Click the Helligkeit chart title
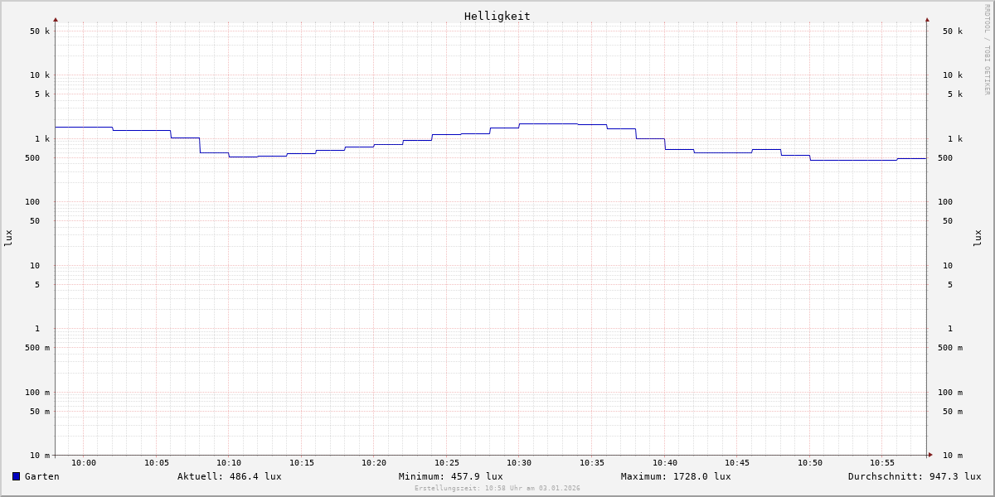This screenshot has width=995, height=497. coord(497,16)
